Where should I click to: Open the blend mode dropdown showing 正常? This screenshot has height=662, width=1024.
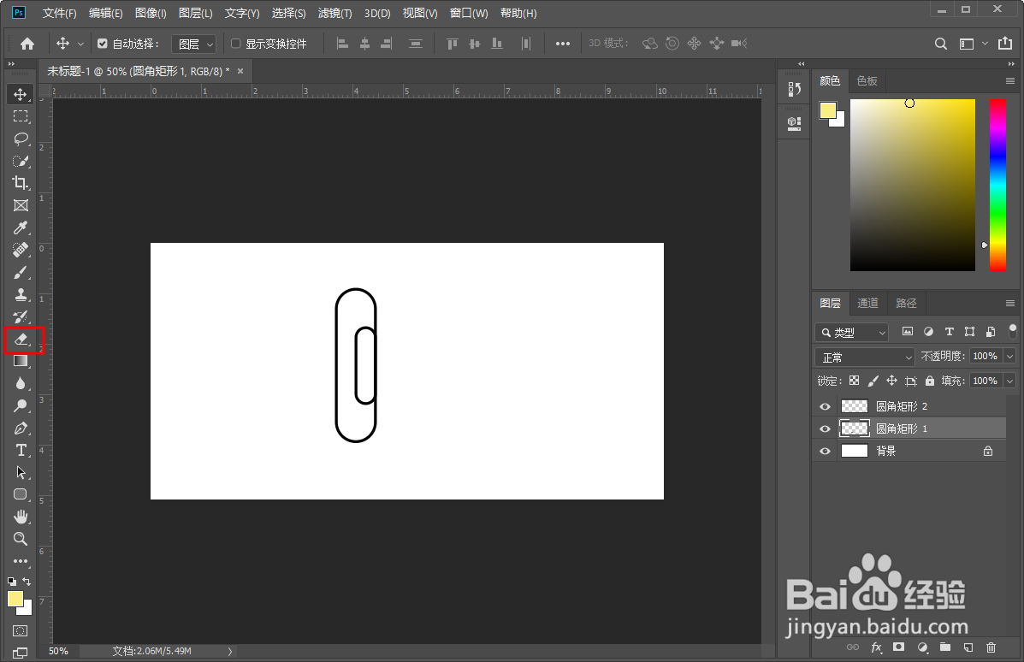(863, 356)
